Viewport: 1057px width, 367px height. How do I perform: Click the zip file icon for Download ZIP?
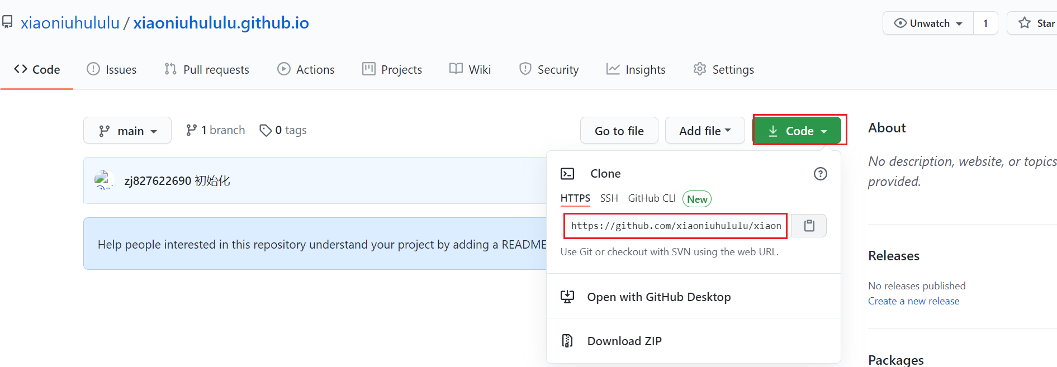click(567, 341)
